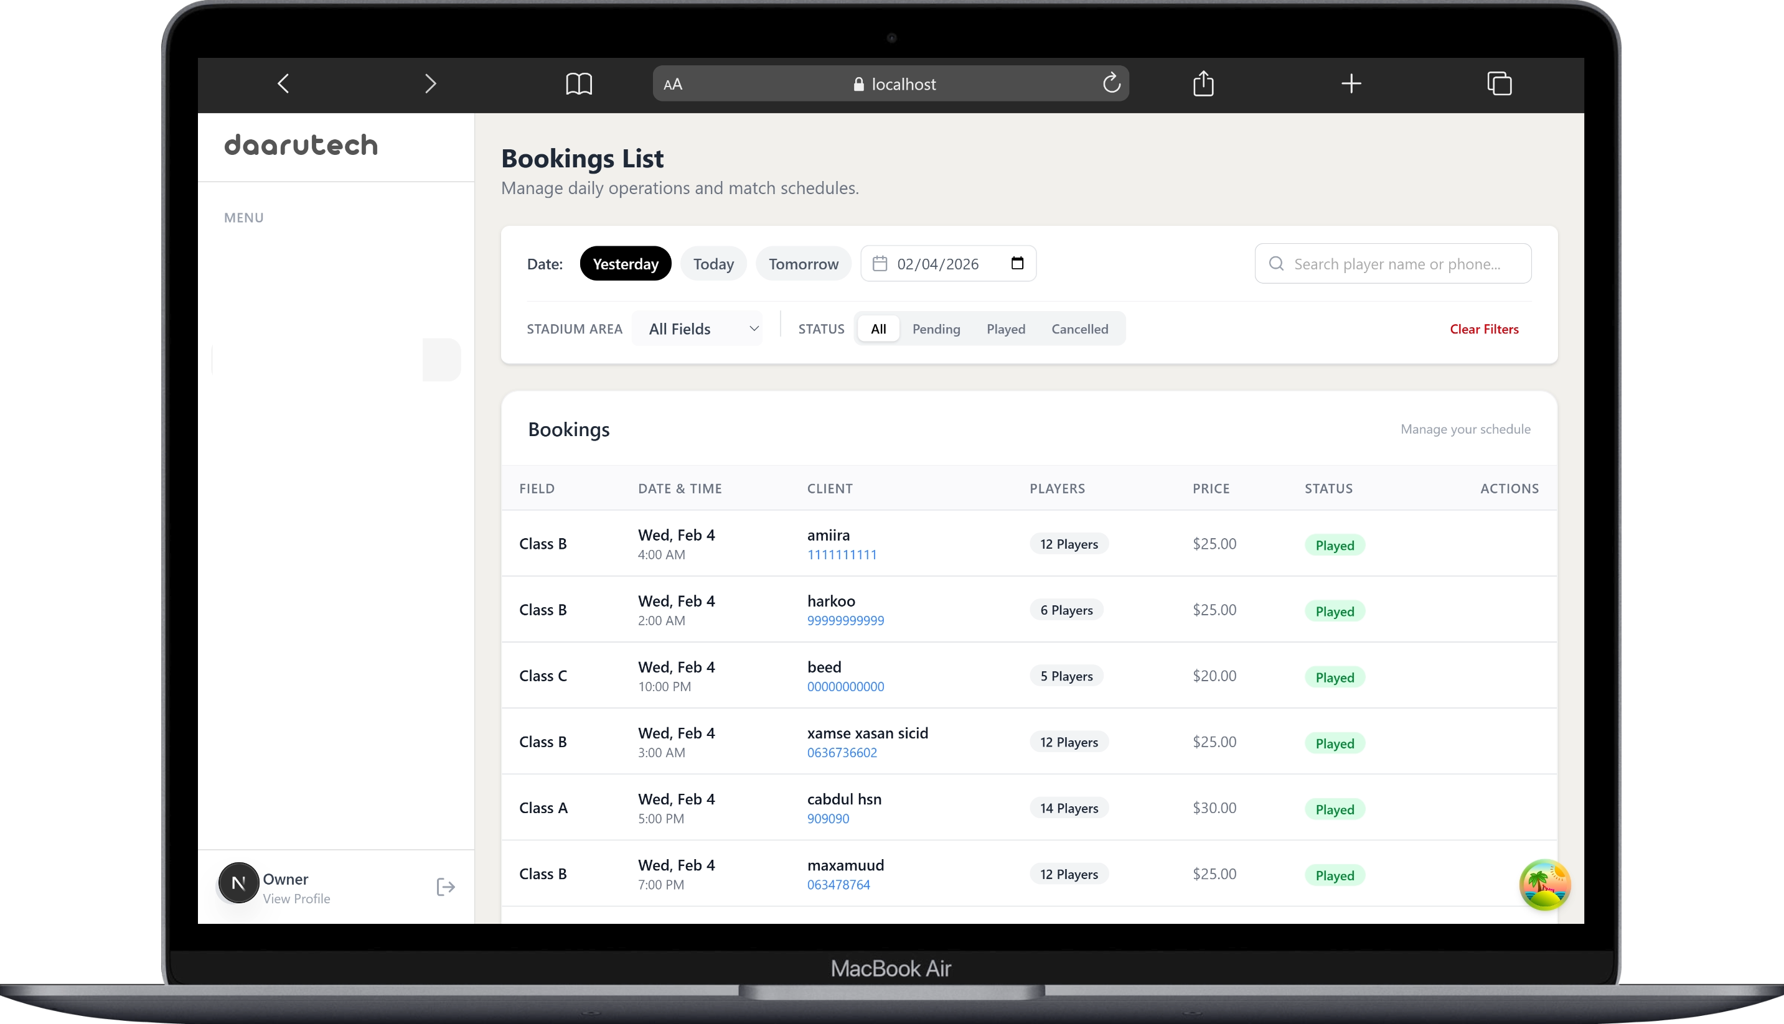
Task: Click the share icon in browser toolbar
Action: pos(1203,84)
